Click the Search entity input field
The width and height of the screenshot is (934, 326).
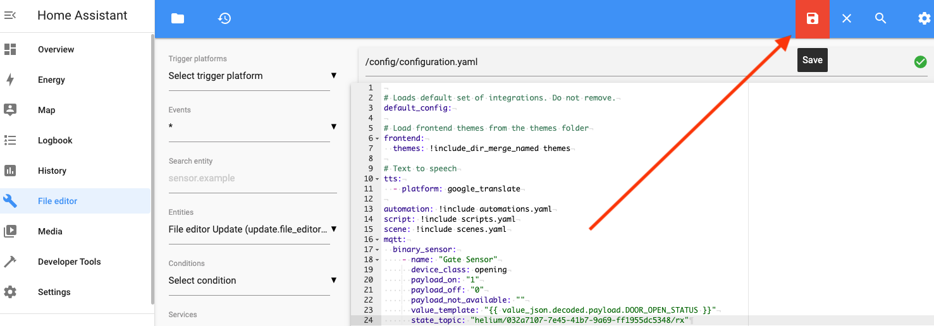252,179
